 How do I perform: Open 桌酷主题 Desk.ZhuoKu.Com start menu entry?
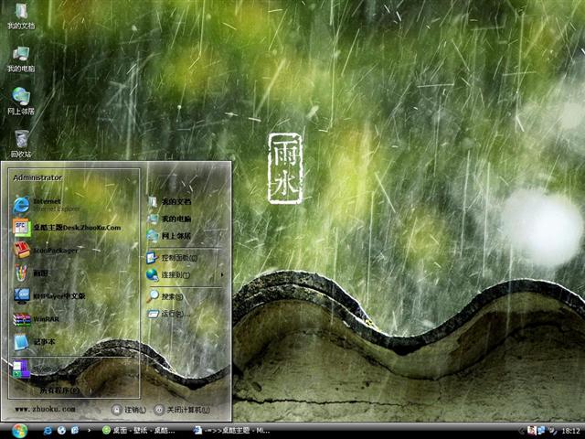tap(67, 228)
